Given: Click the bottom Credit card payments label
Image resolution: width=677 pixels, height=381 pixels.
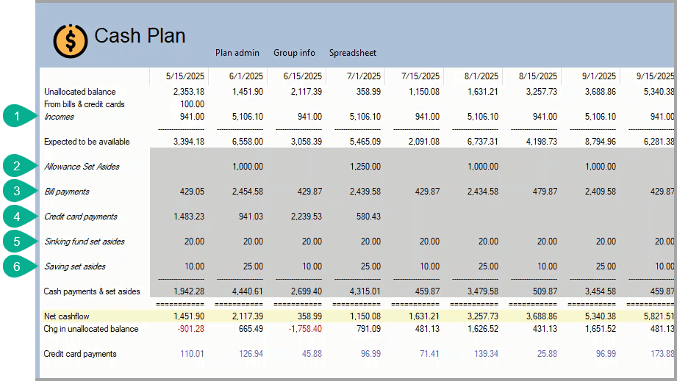Looking at the screenshot, I should 80,355.
